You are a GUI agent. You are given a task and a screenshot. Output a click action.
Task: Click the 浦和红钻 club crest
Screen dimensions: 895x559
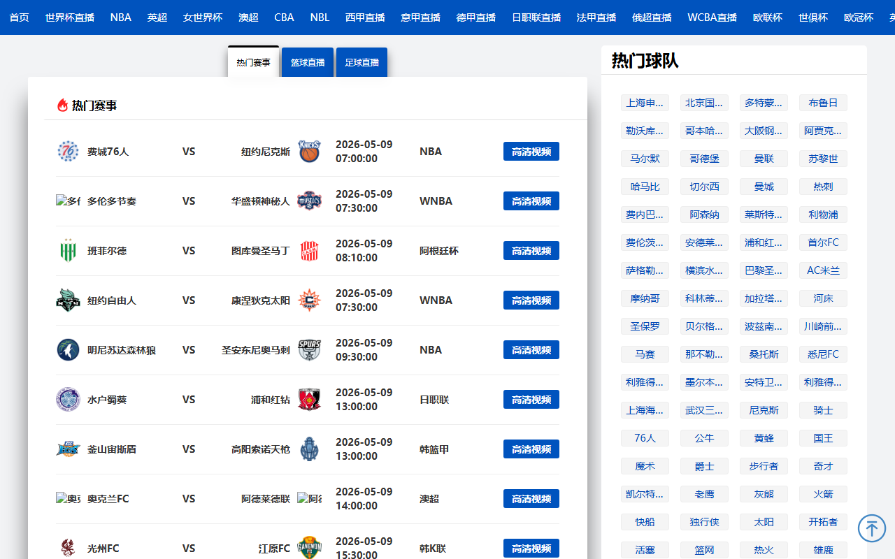pos(309,400)
